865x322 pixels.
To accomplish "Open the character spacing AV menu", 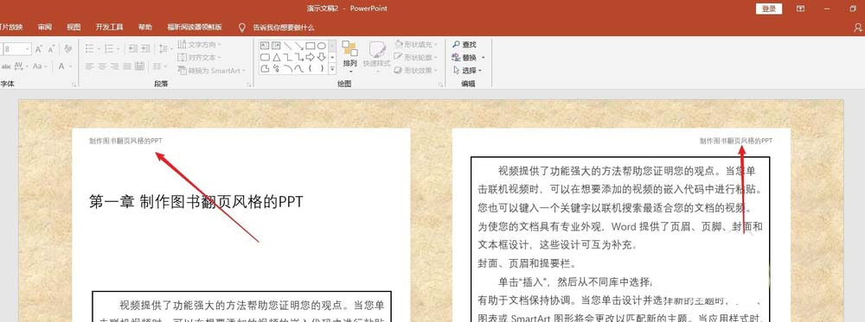I will click(21, 66).
